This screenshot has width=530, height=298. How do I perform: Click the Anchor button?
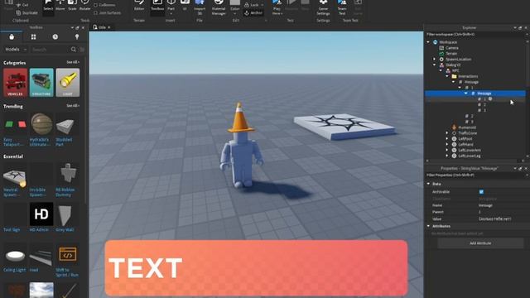point(253,13)
